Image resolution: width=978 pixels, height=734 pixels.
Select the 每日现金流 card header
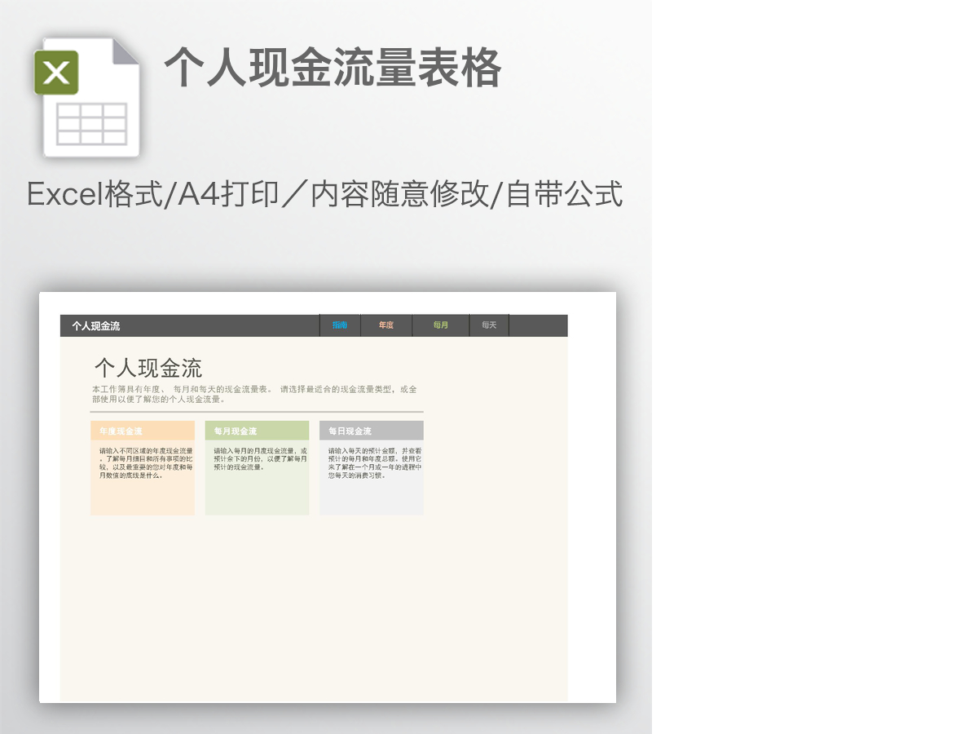click(372, 431)
